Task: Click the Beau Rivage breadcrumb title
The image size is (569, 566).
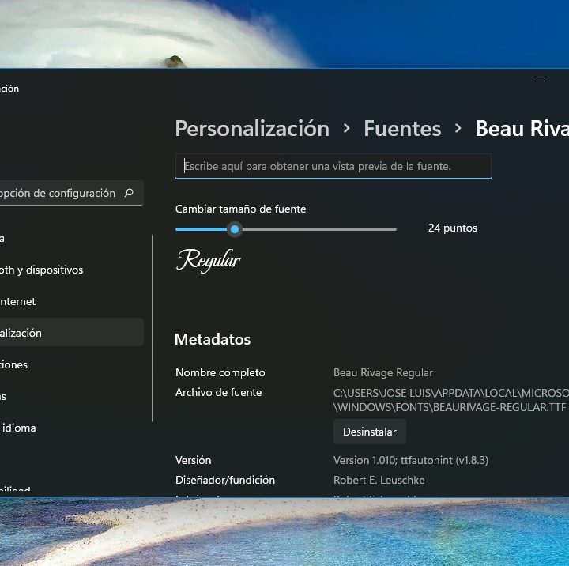Action: [x=522, y=129]
